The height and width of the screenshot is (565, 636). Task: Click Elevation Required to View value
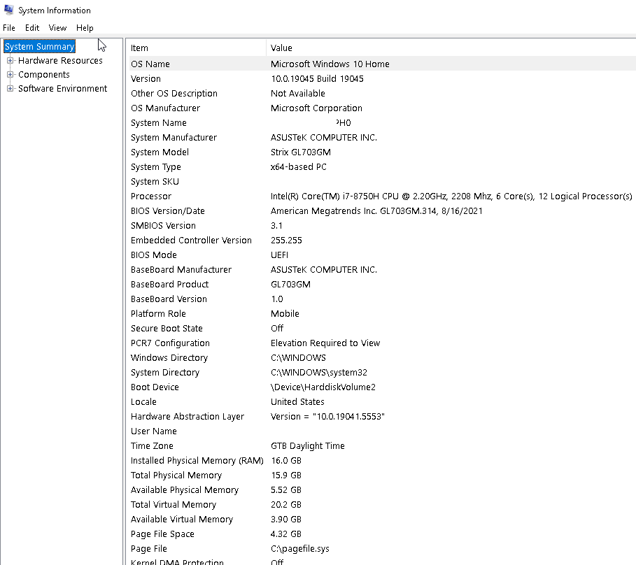[x=325, y=343]
